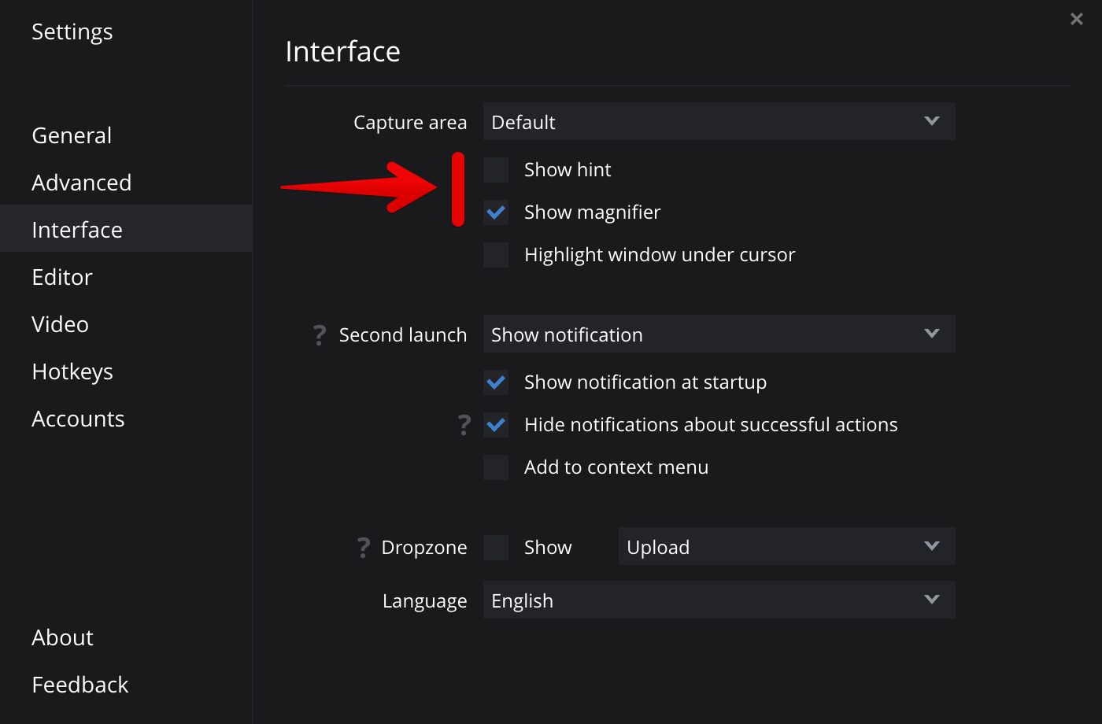Open the About page

(63, 637)
